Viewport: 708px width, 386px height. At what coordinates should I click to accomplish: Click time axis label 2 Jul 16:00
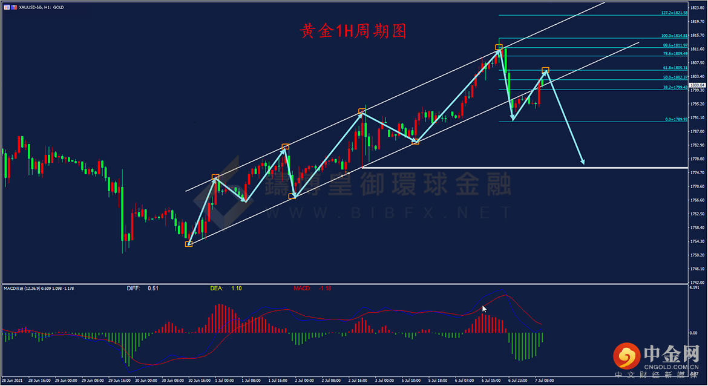point(358,380)
